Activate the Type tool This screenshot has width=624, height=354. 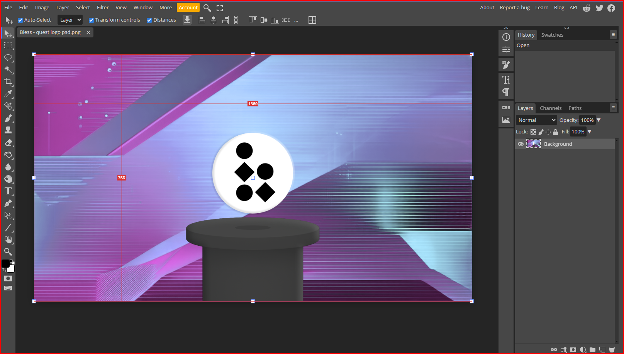8,191
